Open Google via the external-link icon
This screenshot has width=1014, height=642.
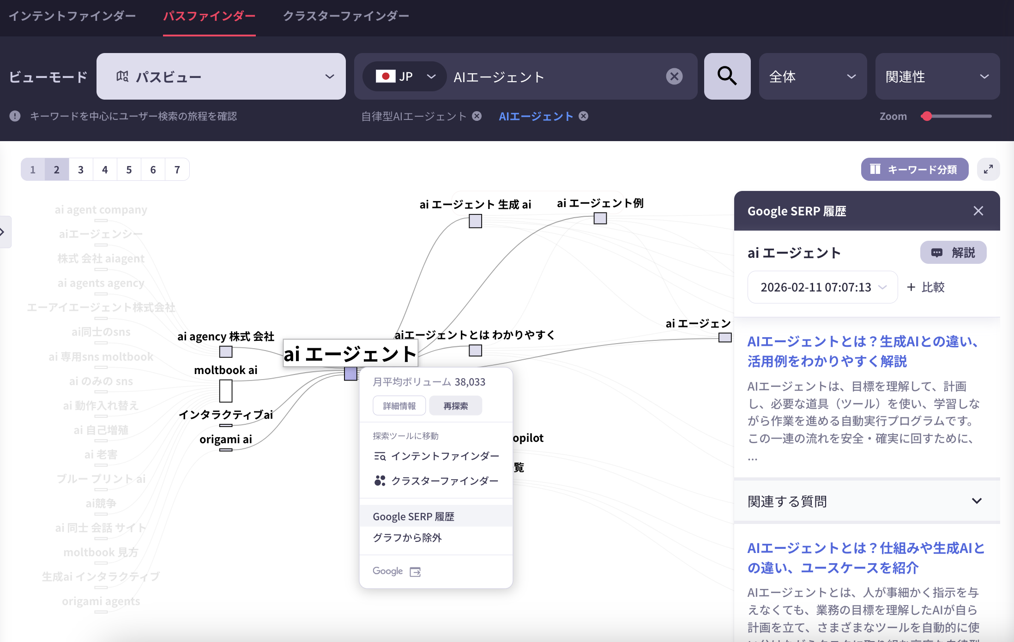point(415,571)
